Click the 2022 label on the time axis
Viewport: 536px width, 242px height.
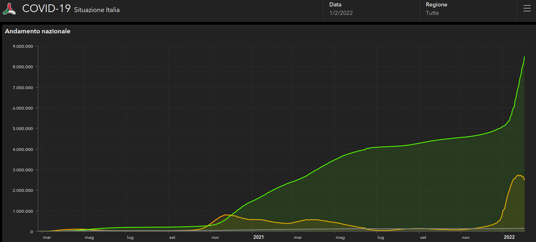coord(509,237)
